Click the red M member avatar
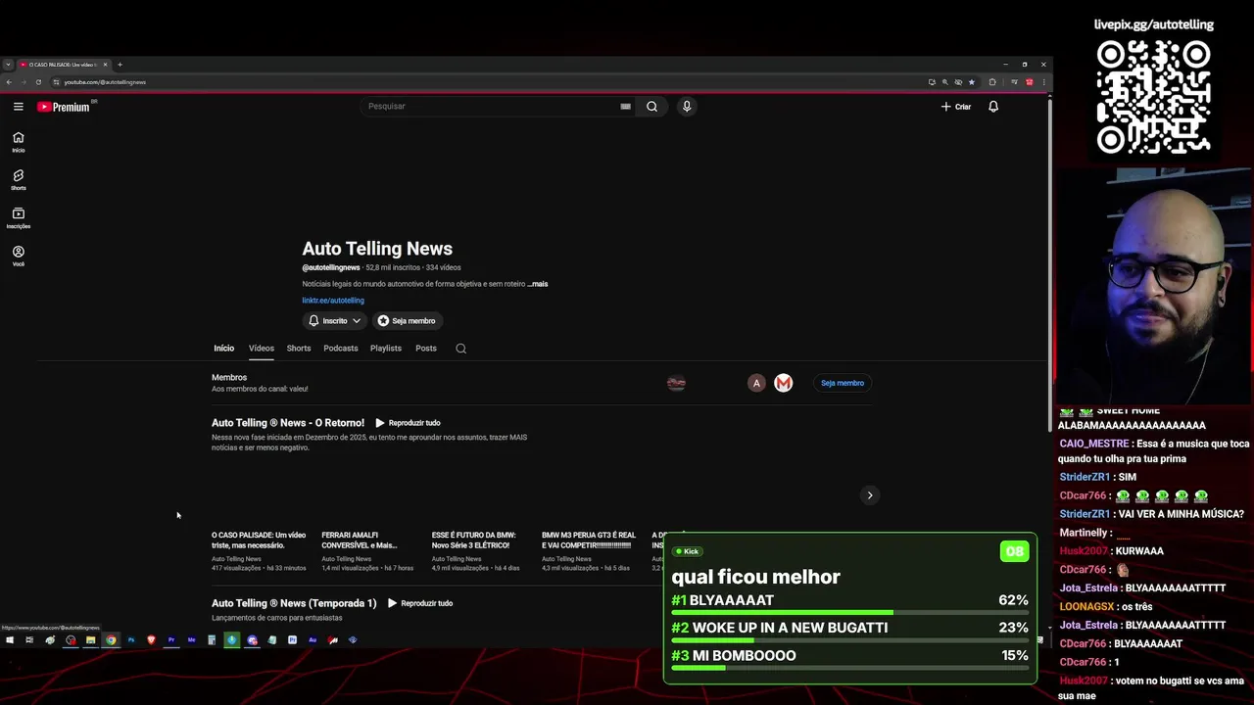The image size is (1254, 705). (783, 383)
